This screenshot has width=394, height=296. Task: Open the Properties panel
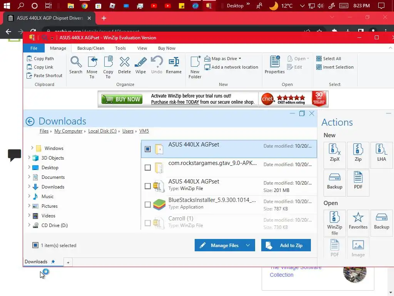coord(274,65)
